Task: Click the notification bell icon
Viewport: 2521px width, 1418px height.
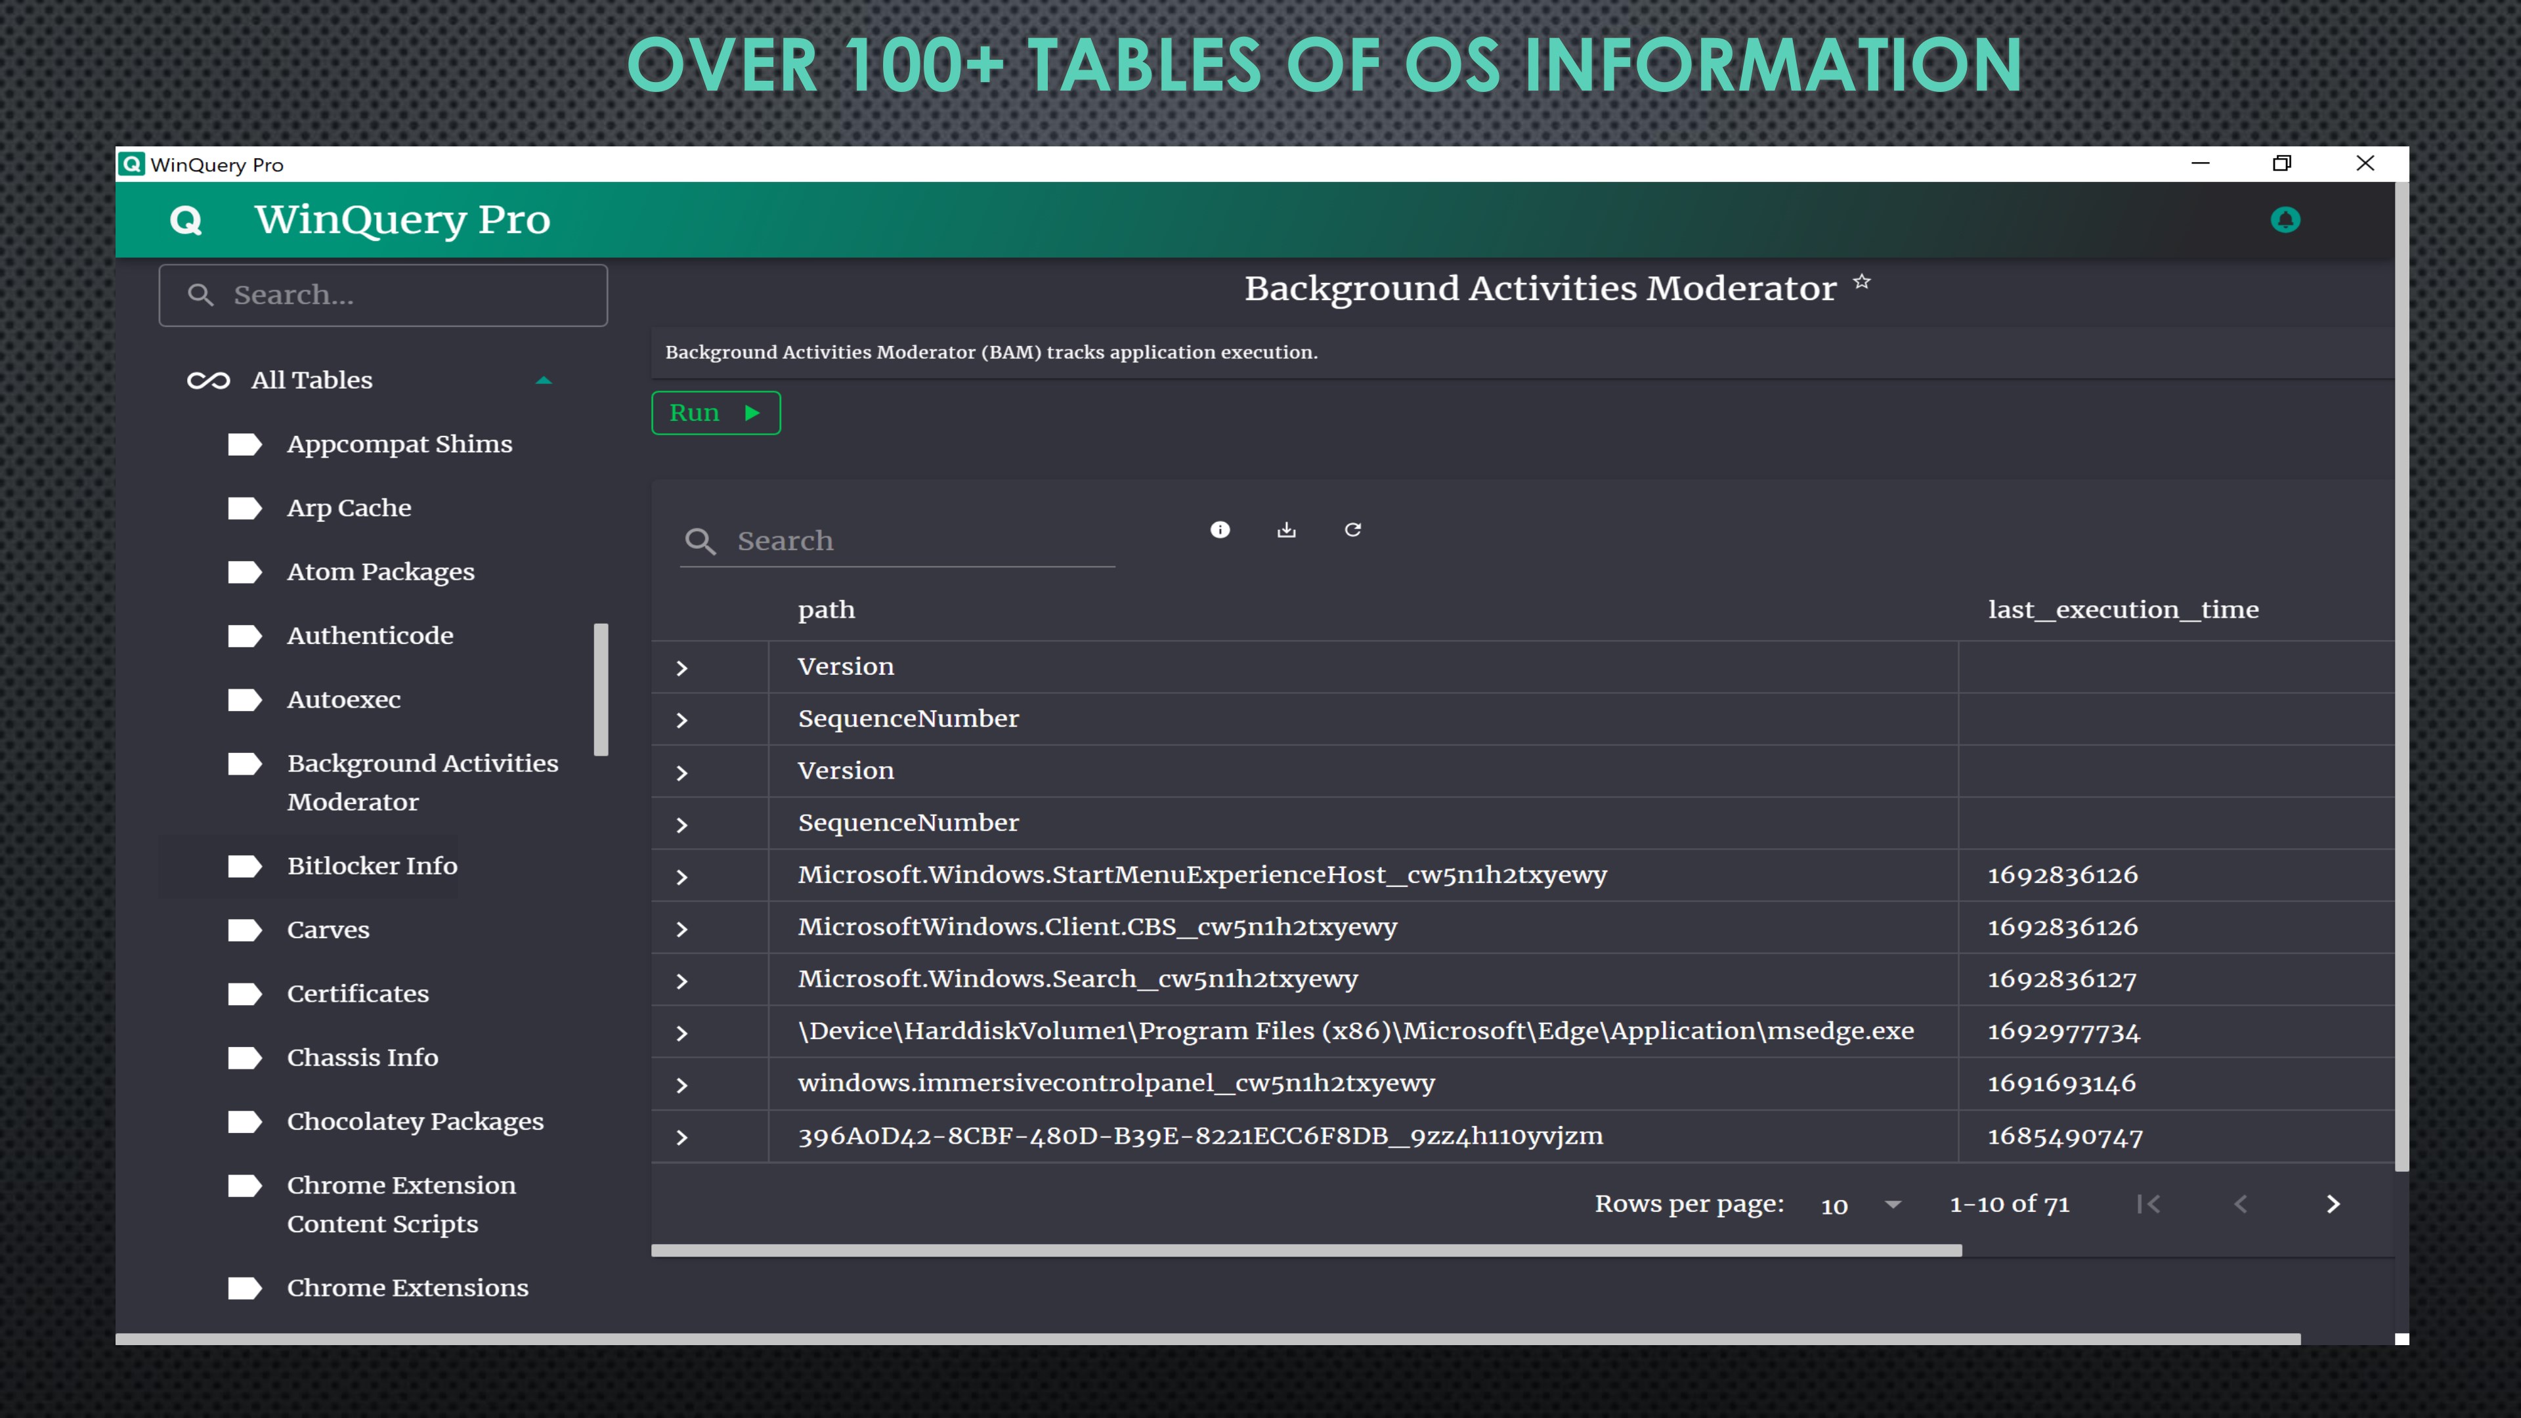Action: pos(2284,220)
